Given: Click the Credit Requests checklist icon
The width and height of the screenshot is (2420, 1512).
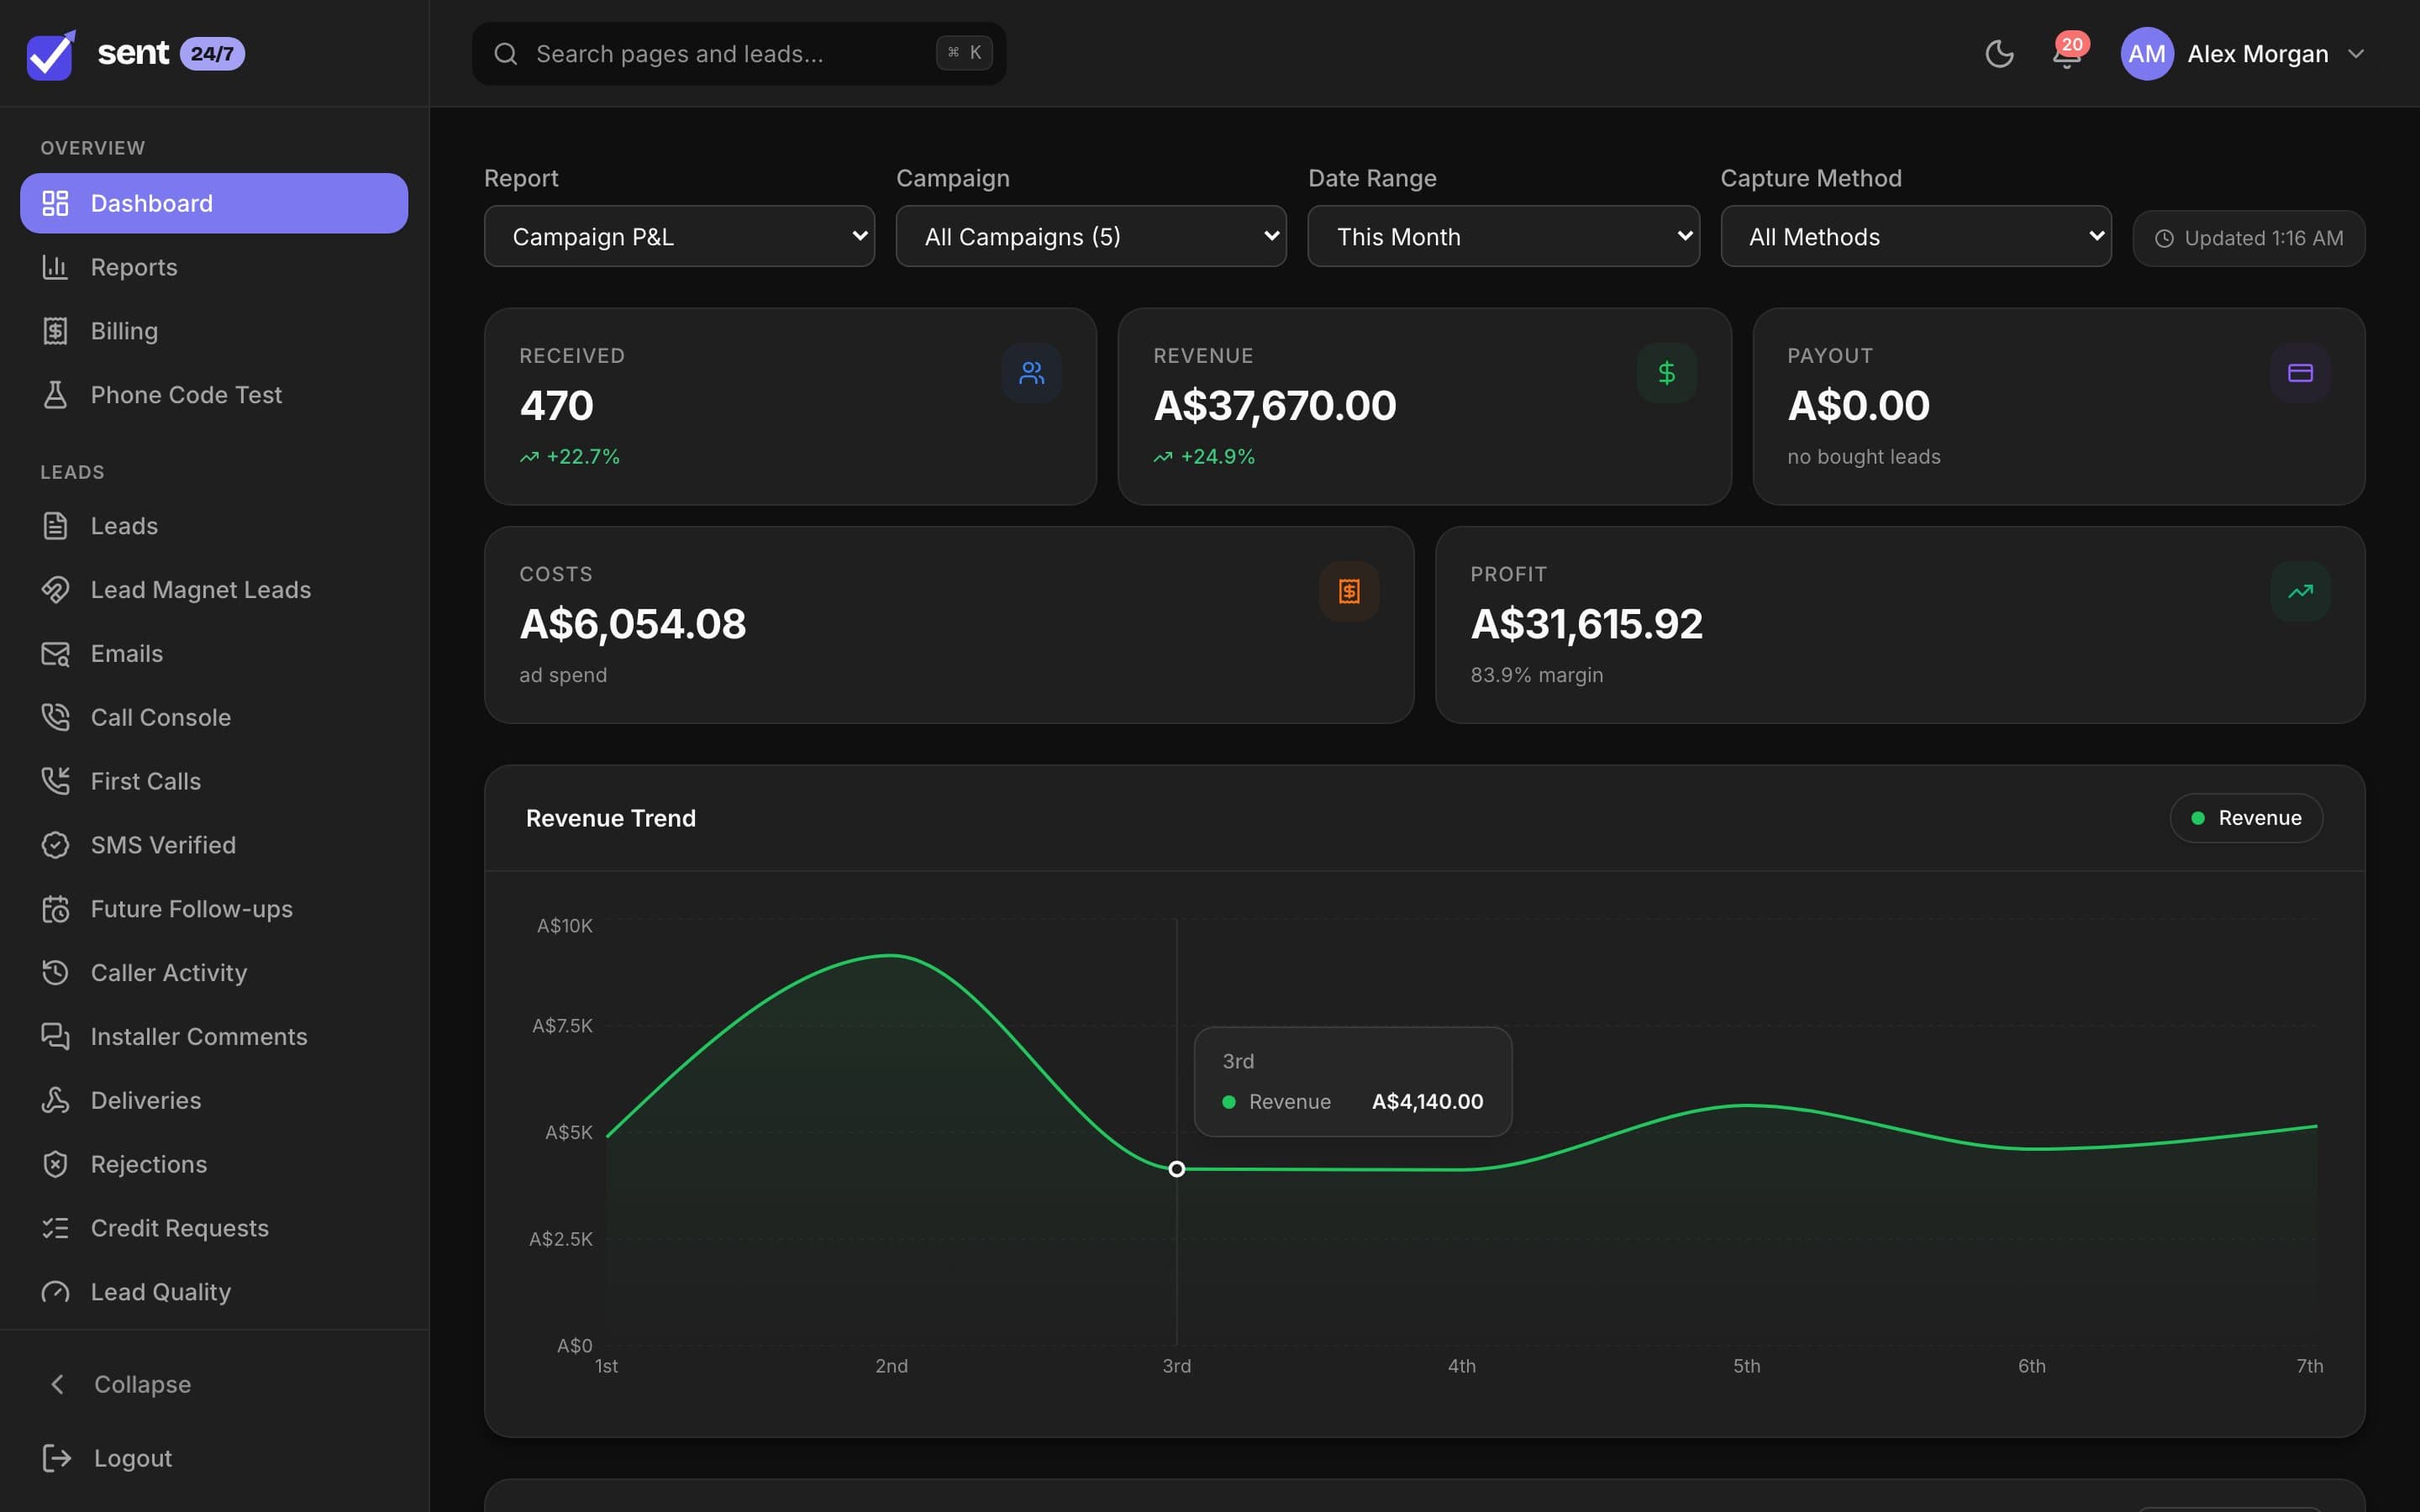Looking at the screenshot, I should coord(56,1228).
